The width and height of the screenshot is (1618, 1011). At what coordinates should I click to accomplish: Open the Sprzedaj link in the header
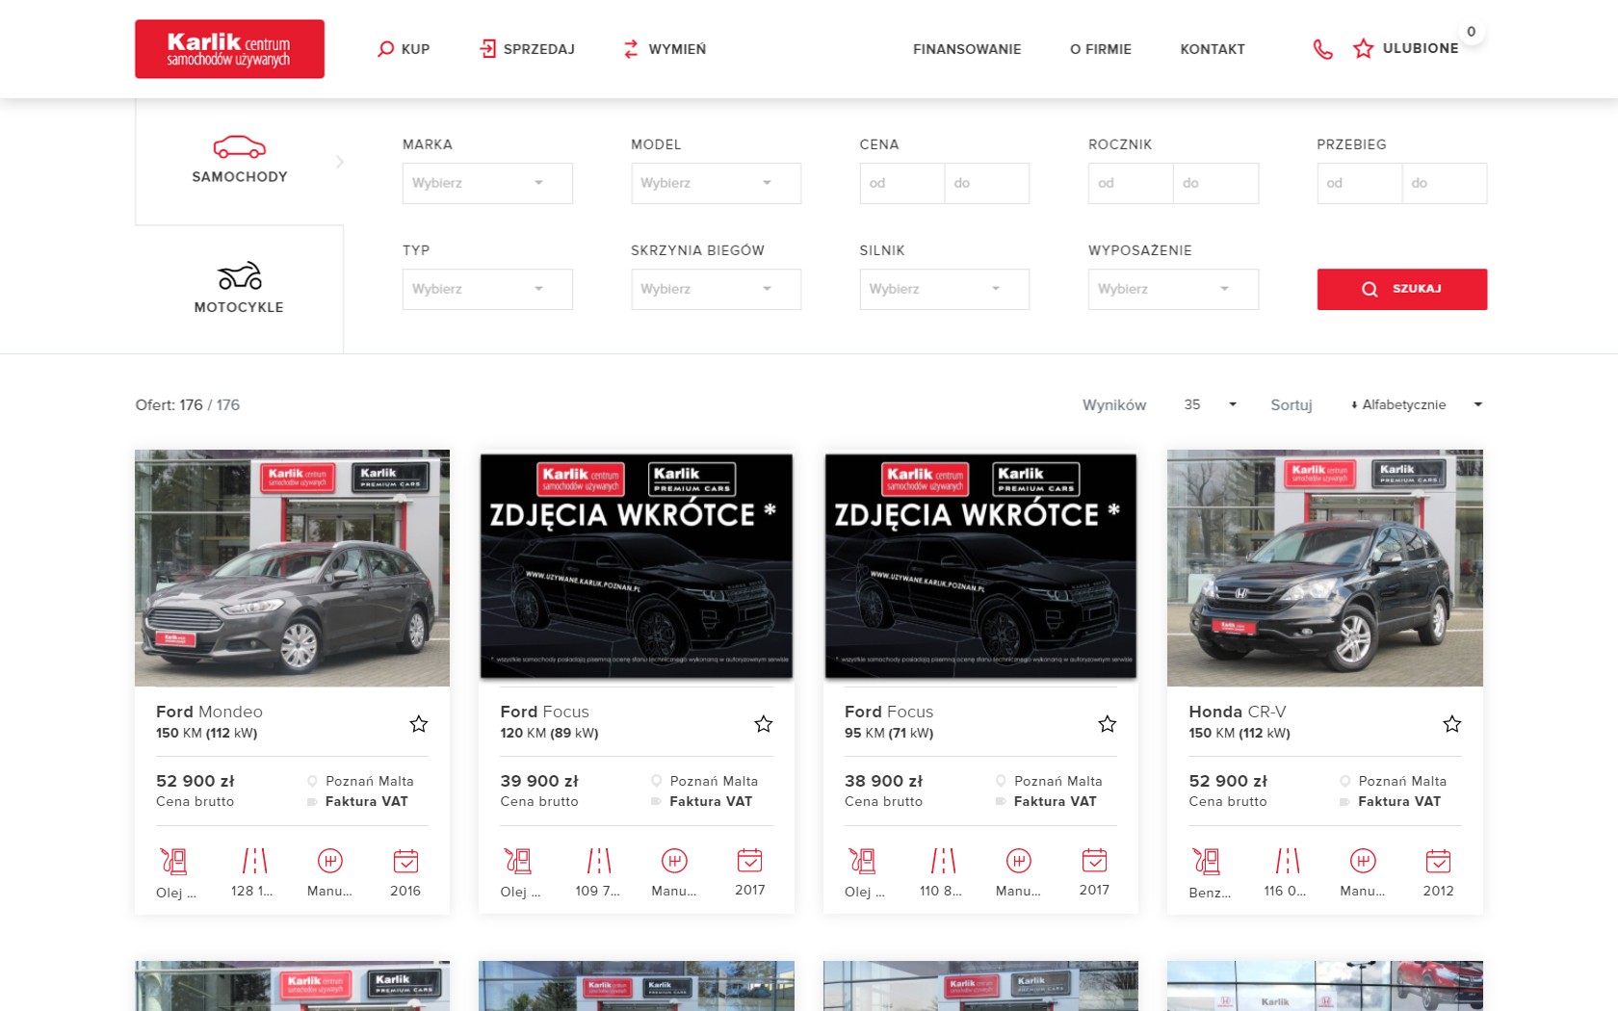tap(527, 49)
